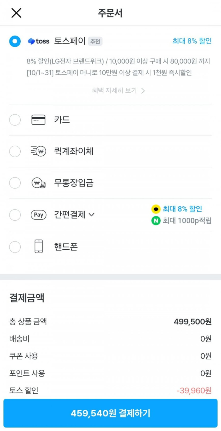Select the 카드 radio button
This screenshot has height=431, width=221.
(x=15, y=120)
